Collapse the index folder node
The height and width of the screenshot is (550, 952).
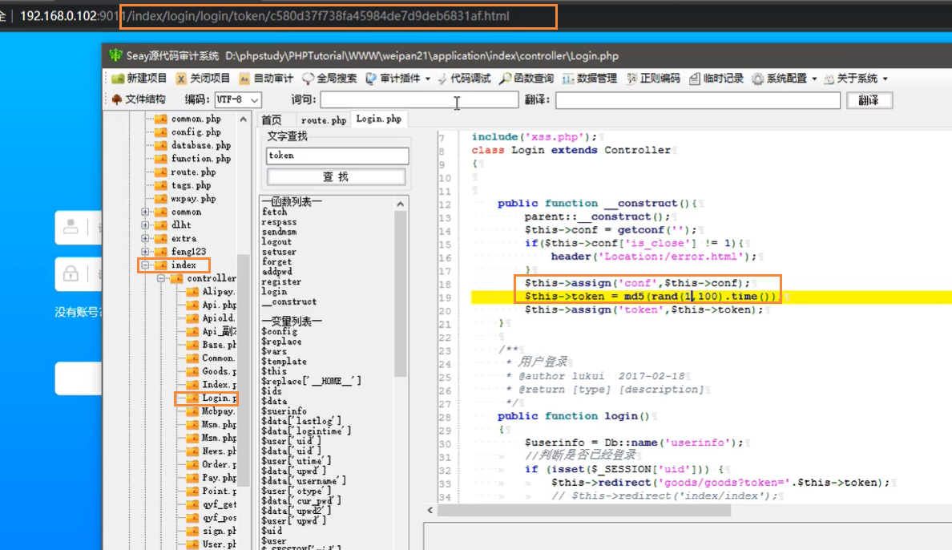(x=145, y=265)
